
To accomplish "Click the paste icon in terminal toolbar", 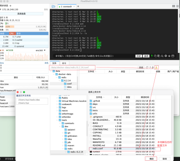I will 159,56.
